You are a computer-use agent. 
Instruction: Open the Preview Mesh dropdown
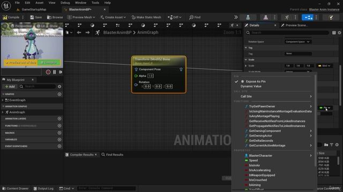(x=81, y=17)
